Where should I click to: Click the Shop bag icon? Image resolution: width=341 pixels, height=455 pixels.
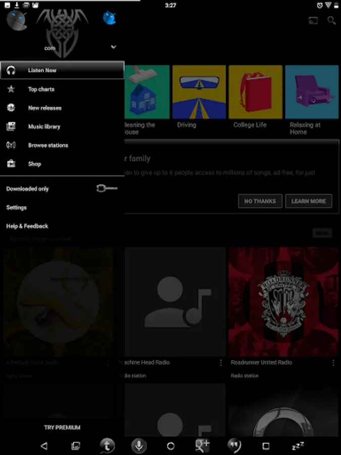point(11,164)
